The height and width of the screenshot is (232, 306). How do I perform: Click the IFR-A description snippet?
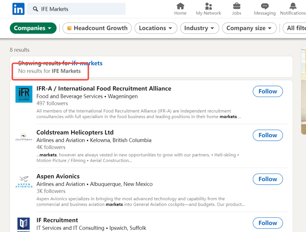[x=139, y=114]
